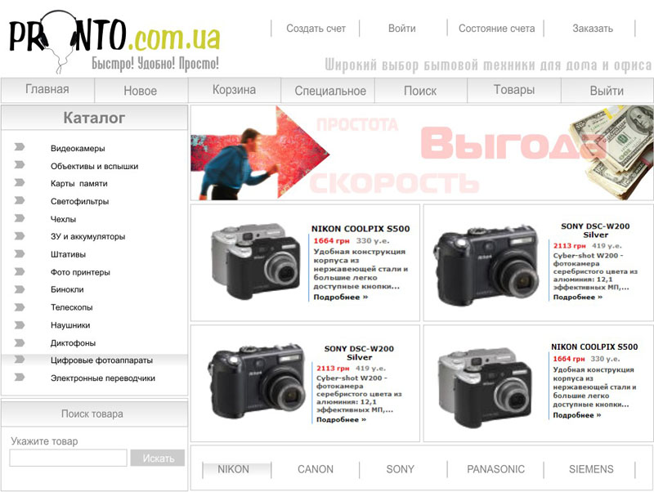Click the arrow bullet beside Электронные переводчики
Image resolution: width=654 pixels, height=492 pixels.
point(20,378)
